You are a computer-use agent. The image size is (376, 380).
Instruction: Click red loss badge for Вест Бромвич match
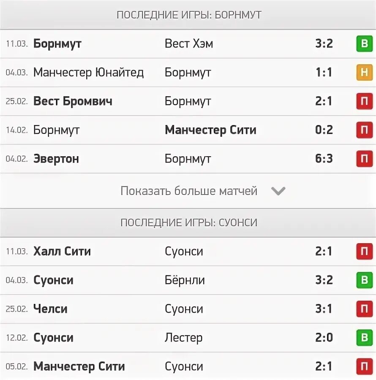[364, 101]
